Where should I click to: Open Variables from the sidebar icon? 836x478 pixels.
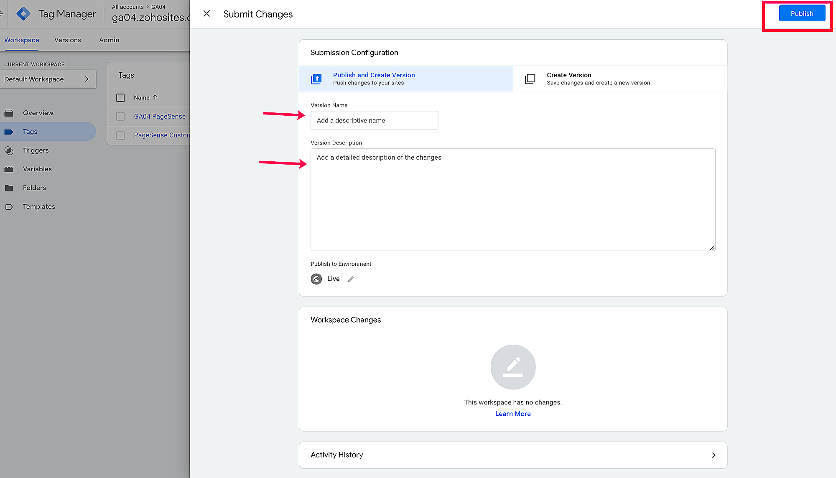tap(9, 169)
